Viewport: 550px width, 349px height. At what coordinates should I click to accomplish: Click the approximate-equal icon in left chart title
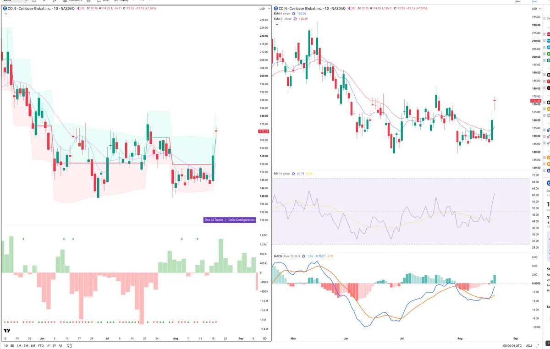click(82, 8)
